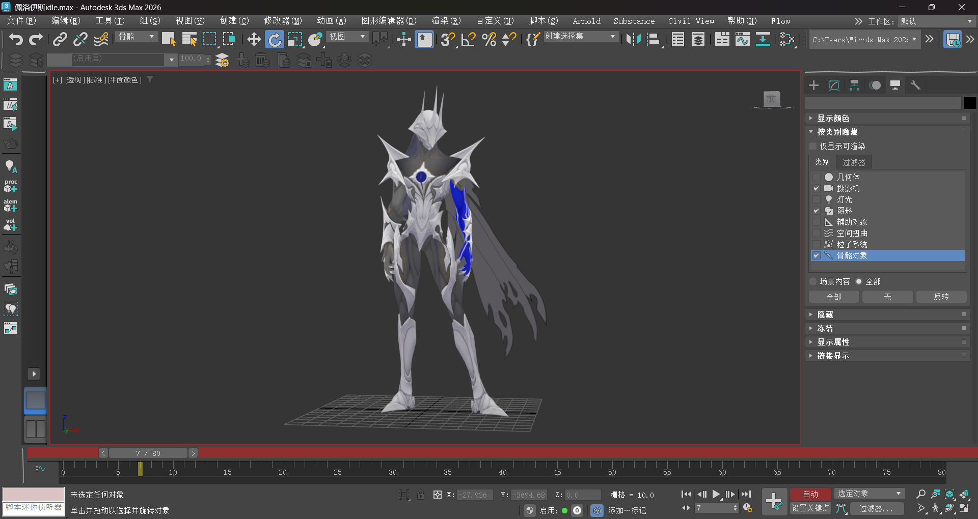Open the Utilities panel wrench icon
This screenshot has height=519, width=978.
[x=915, y=85]
